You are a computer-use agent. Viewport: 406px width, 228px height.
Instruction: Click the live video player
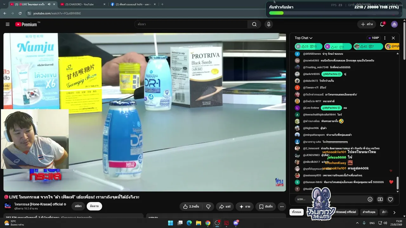(x=145, y=112)
